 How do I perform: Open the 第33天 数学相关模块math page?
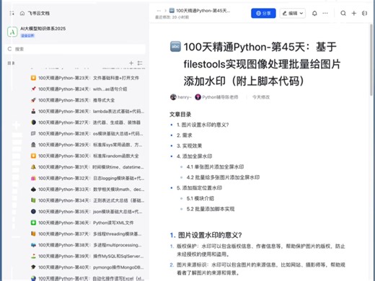point(92,189)
